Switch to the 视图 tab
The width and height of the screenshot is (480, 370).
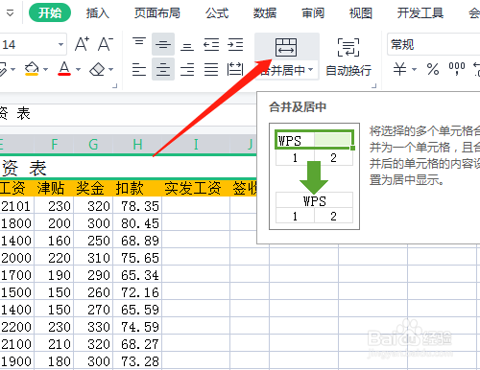(361, 13)
